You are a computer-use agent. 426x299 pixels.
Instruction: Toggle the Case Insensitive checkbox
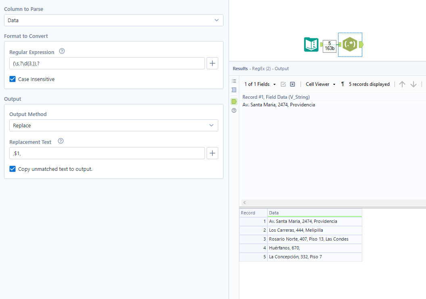(13, 79)
